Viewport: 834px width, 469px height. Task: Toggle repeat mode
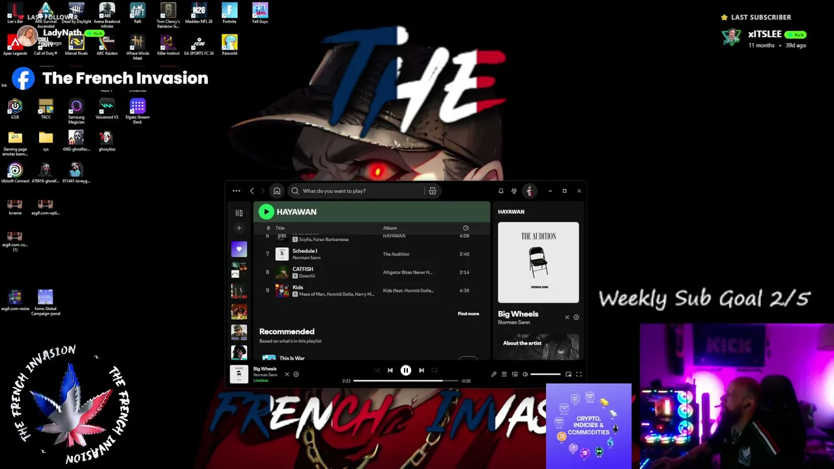(435, 370)
